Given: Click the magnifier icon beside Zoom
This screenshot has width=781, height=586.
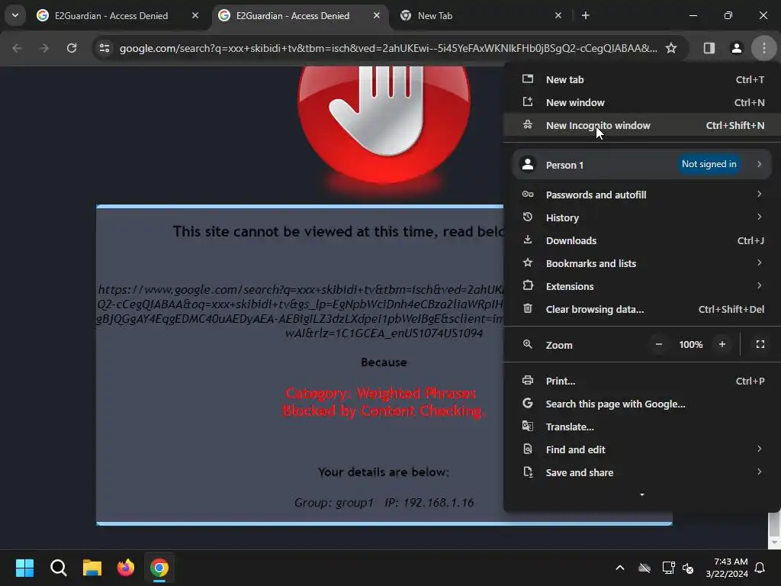Looking at the screenshot, I should coord(528,344).
